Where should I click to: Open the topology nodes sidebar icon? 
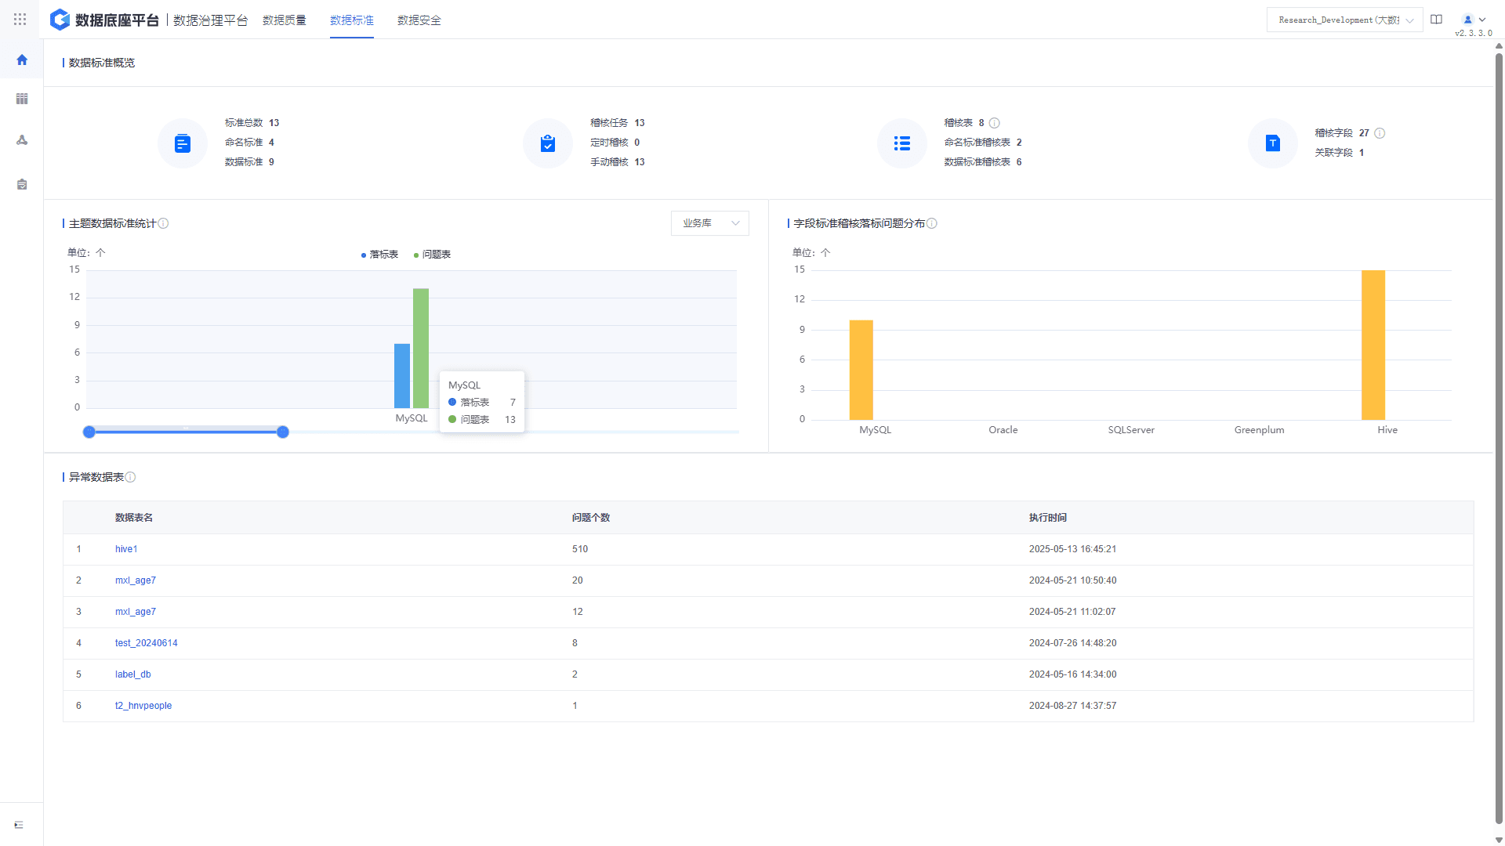(22, 140)
